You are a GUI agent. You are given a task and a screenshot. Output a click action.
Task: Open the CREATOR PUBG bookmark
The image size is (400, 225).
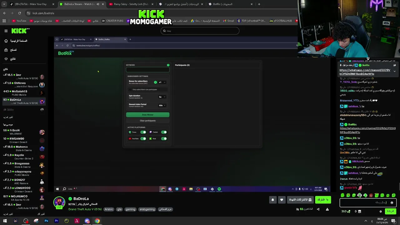pyautogui.click(x=112, y=21)
